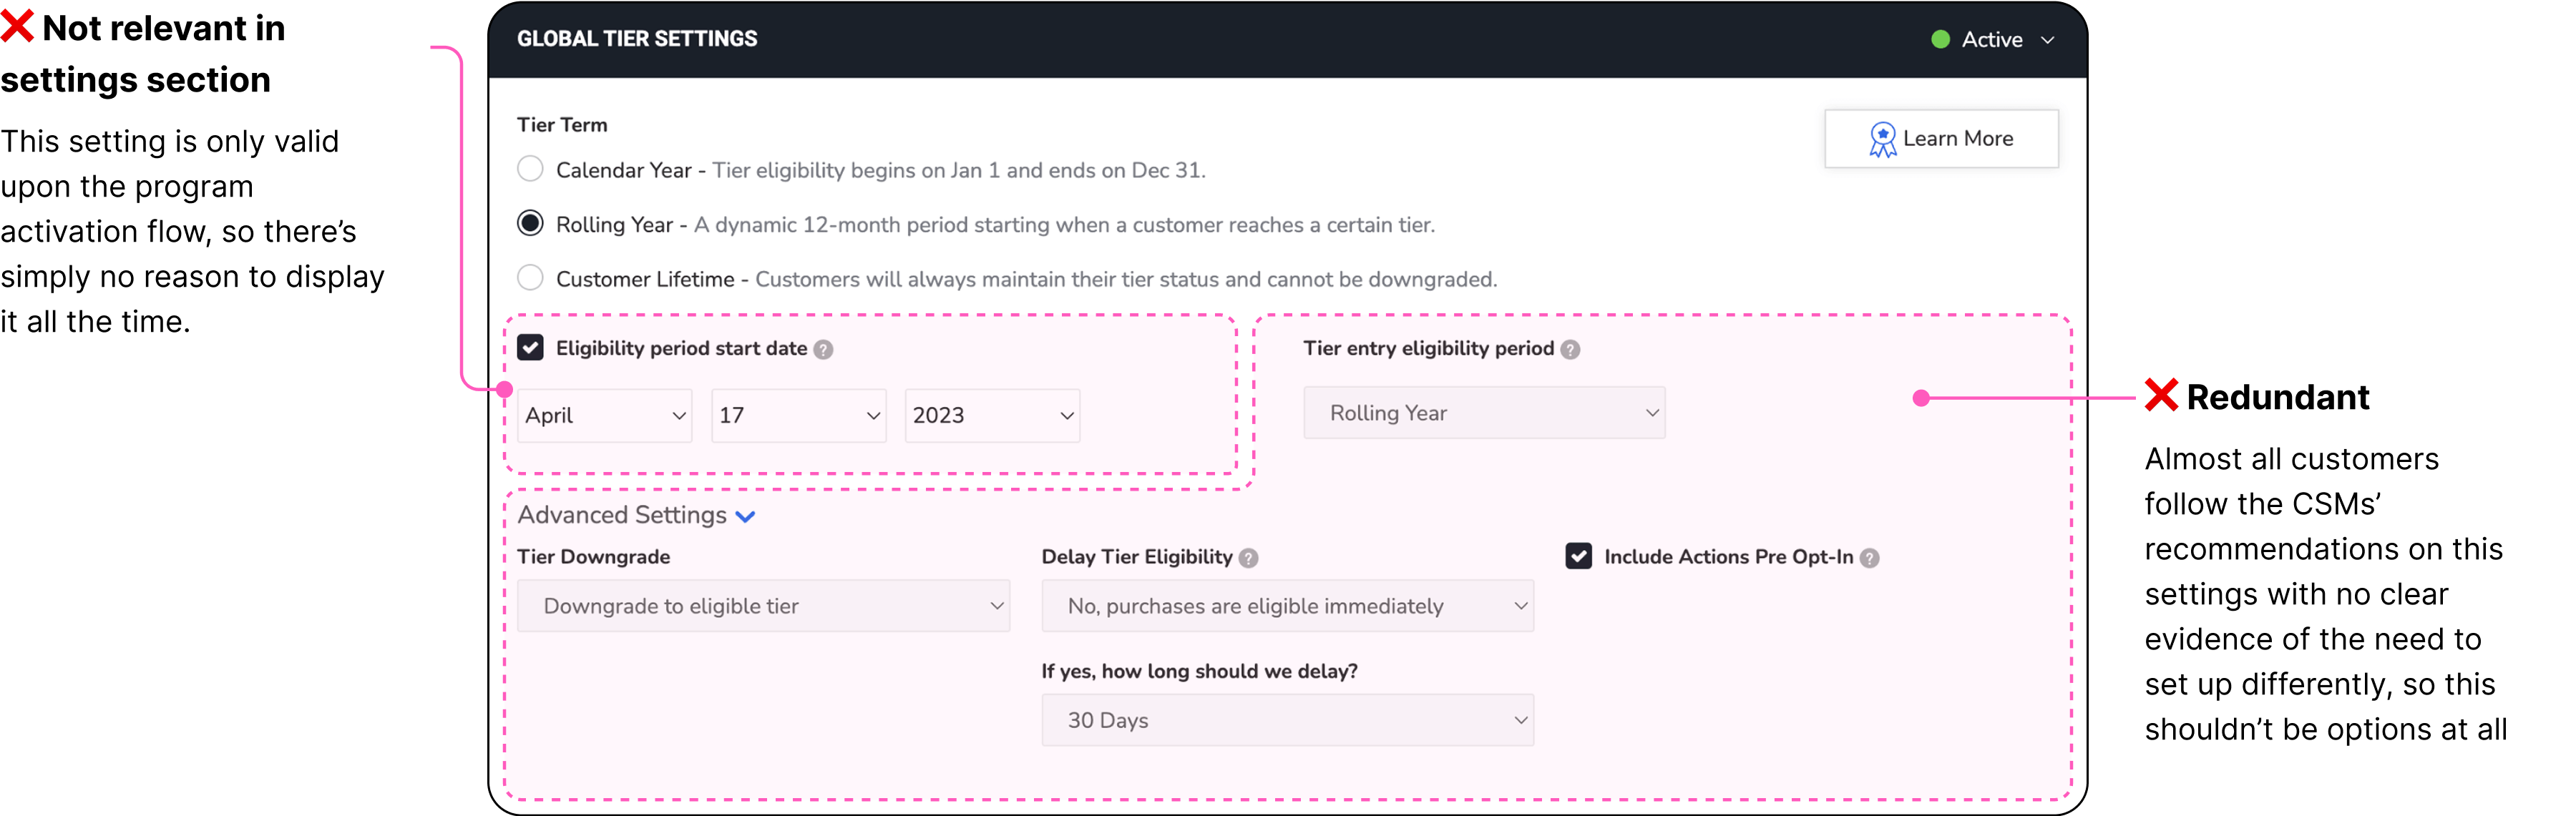Image resolution: width=2576 pixels, height=816 pixels.
Task: Open the Rolling Year tier entry dropdown
Action: click(x=1483, y=412)
